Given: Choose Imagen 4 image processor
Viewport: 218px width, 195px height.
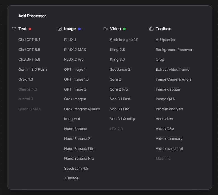Looking at the screenshot, I should [x=72, y=119].
